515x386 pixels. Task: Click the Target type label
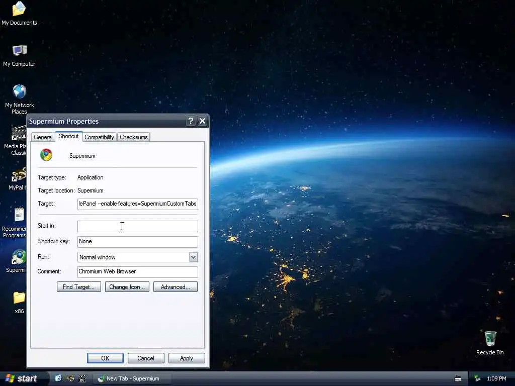52,177
